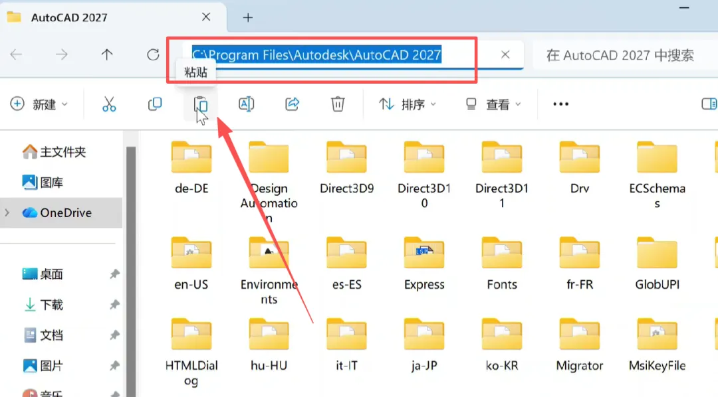Click the Copy icon in toolbar
This screenshot has height=397, width=718.
pos(155,104)
